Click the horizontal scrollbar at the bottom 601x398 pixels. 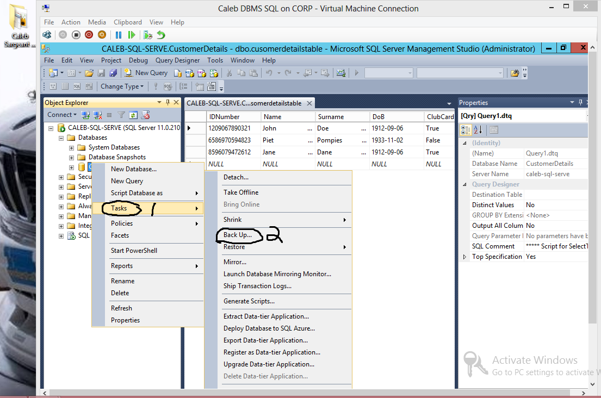click(309, 393)
